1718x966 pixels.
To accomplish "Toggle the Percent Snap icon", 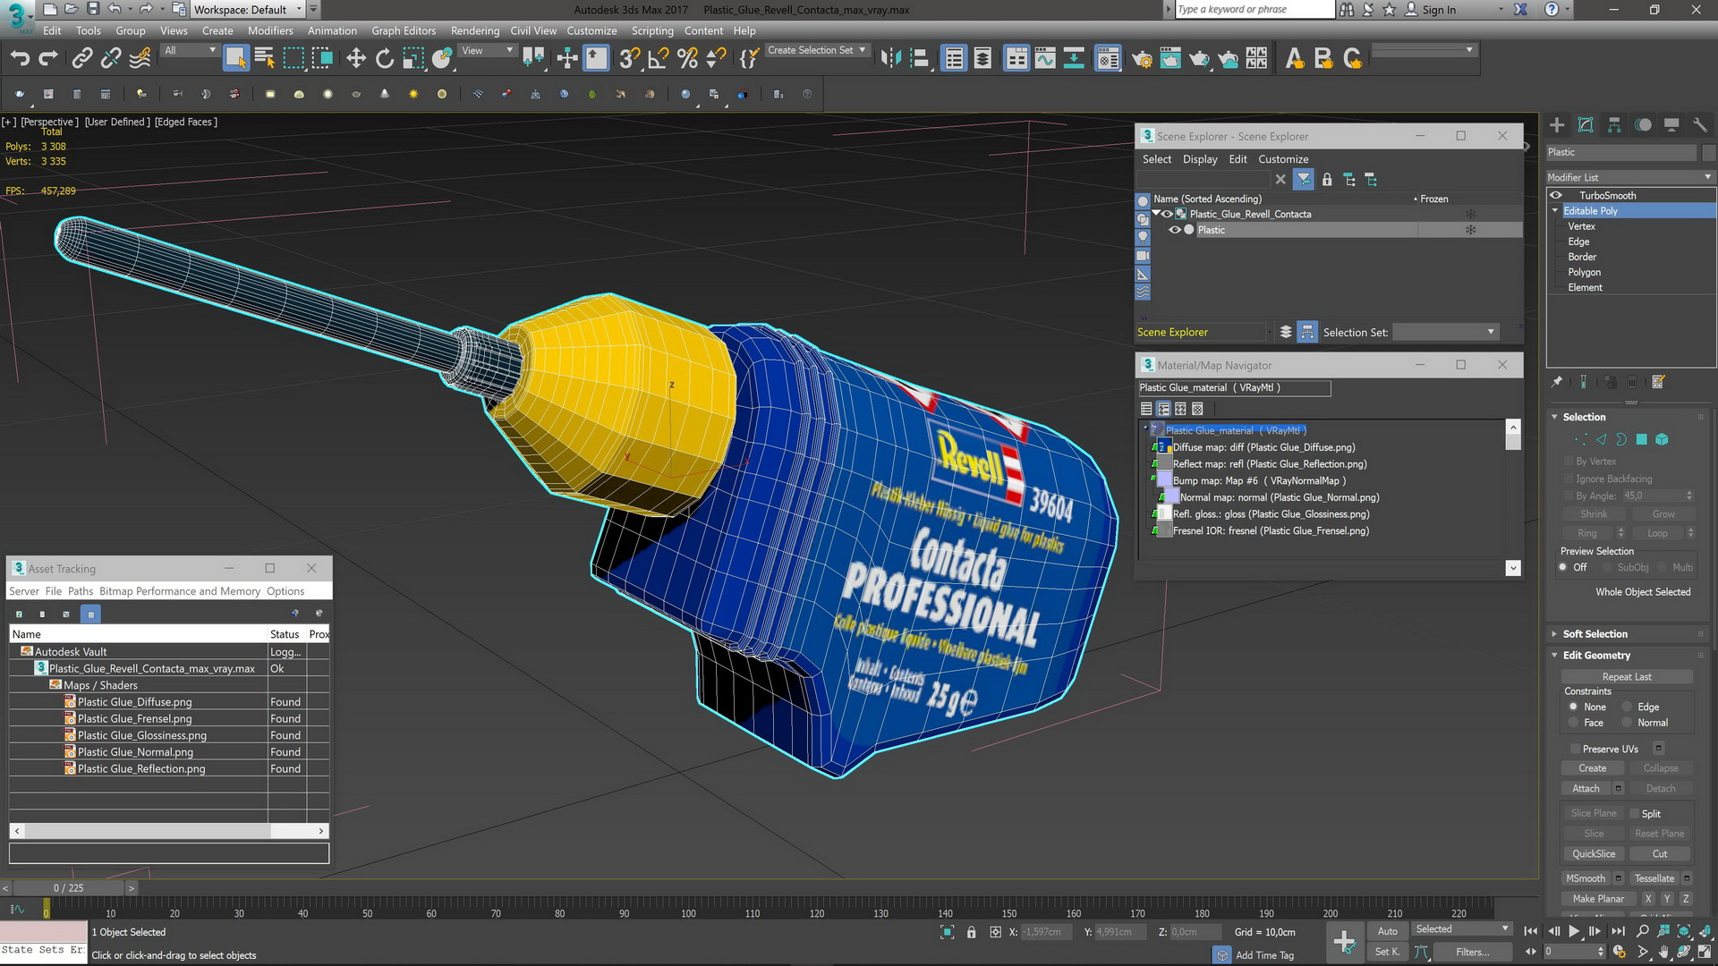I will pyautogui.click(x=687, y=59).
